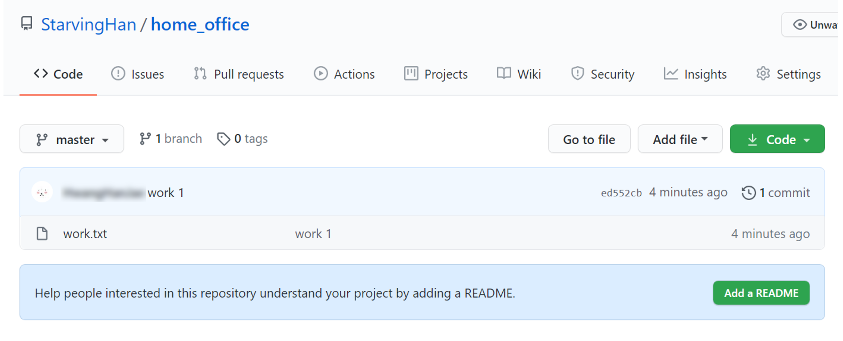Click the repository book icon beside StarvingHan
843x341 pixels.
(x=27, y=24)
